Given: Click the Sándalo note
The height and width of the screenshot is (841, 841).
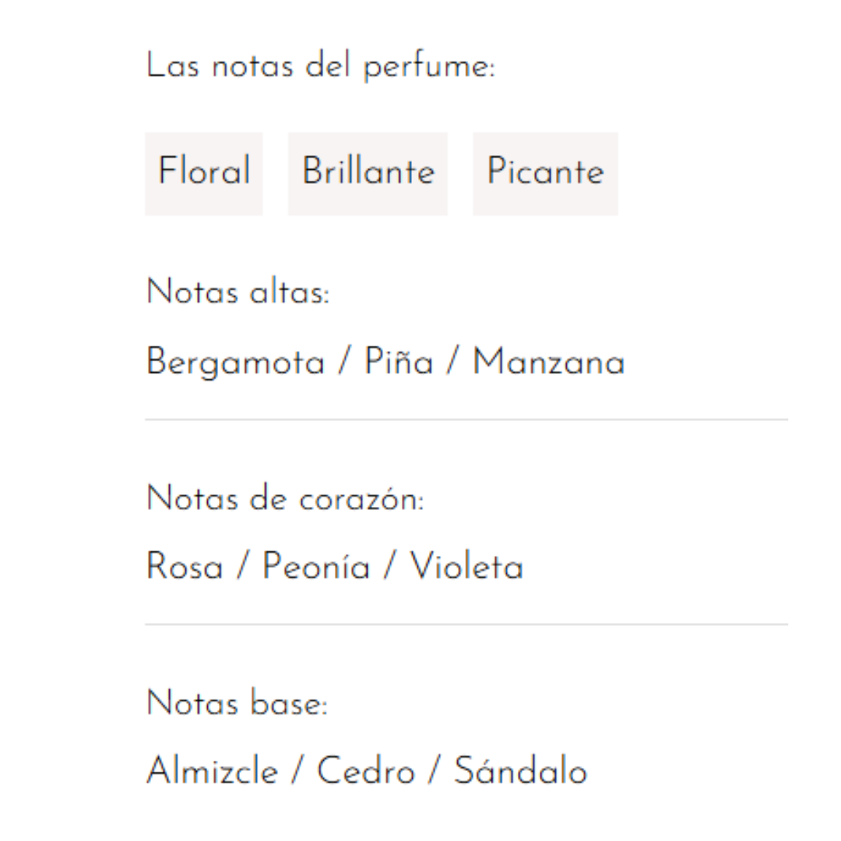Looking at the screenshot, I should click(x=521, y=772).
